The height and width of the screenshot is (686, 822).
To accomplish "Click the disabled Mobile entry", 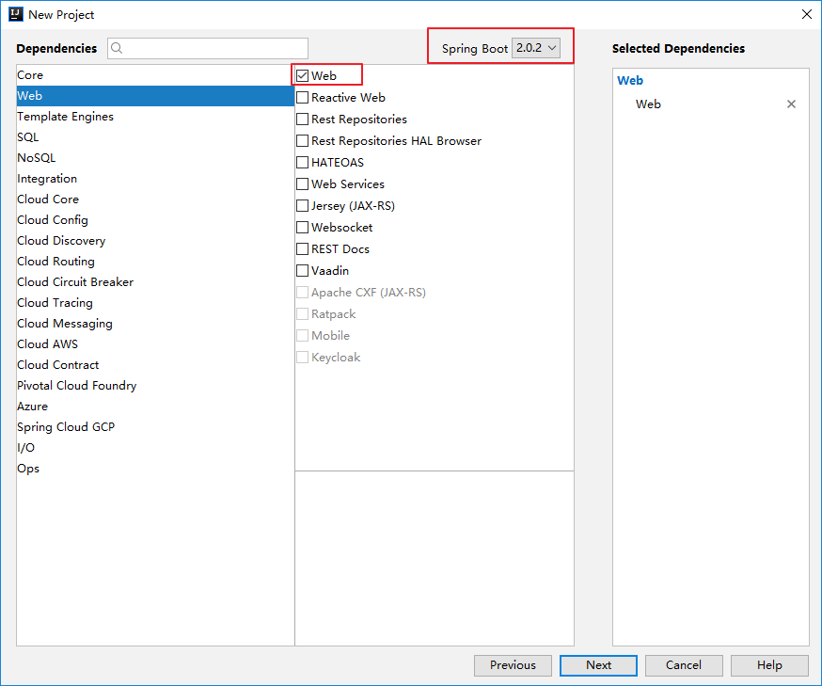I will (x=323, y=336).
